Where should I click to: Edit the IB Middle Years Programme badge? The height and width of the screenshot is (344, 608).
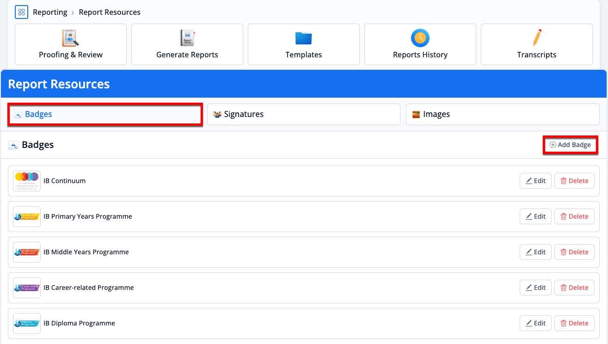pos(535,252)
